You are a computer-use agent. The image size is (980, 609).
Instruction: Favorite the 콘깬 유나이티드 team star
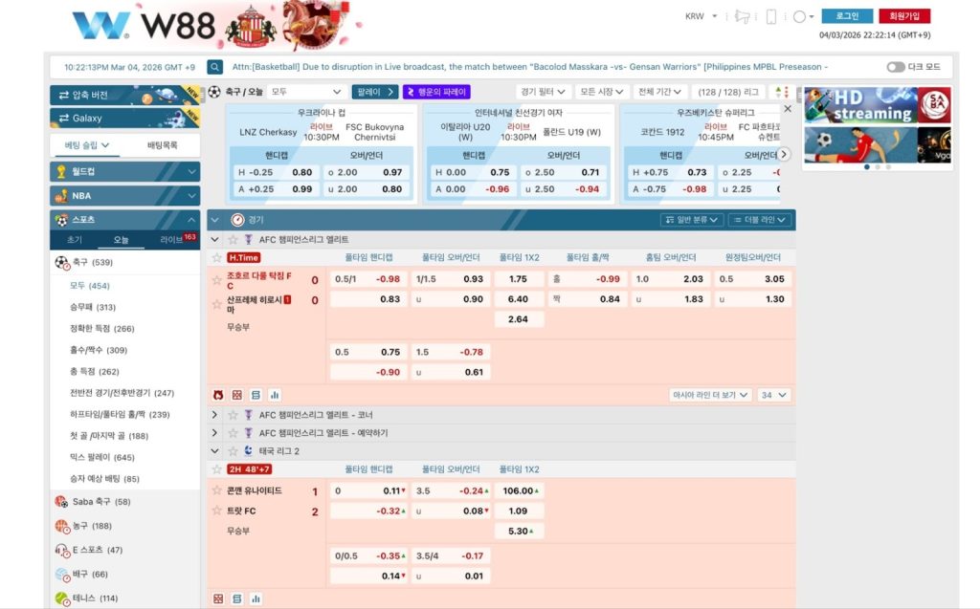point(217,490)
